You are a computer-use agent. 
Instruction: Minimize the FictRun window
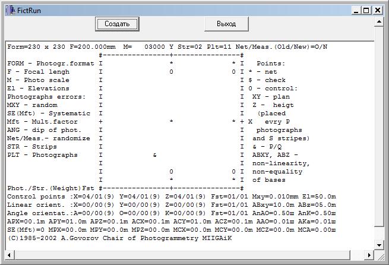coord(356,11)
